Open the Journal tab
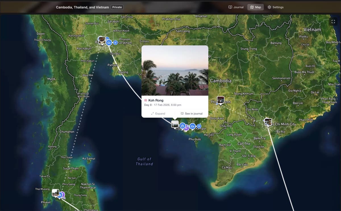341x211 pixels. coord(236,7)
